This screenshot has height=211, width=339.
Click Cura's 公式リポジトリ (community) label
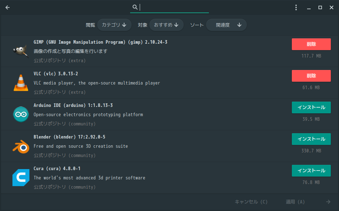point(65,187)
